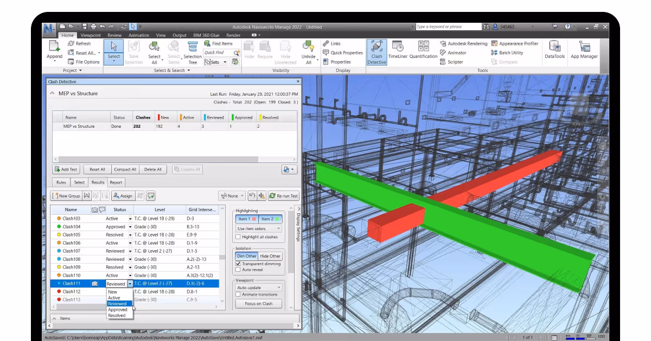651x341 pixels.
Task: Click the print icon in quick access toolbar
Action: (x=94, y=26)
